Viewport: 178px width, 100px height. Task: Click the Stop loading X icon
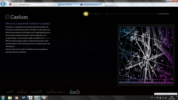[56, 5]
